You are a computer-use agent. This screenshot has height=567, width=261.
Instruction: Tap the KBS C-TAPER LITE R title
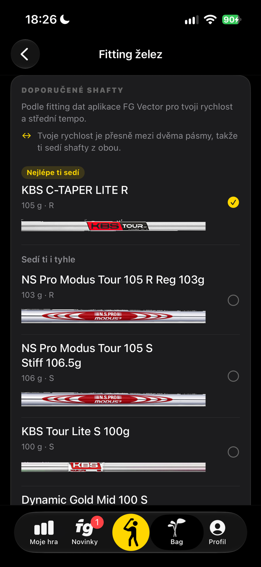75,190
